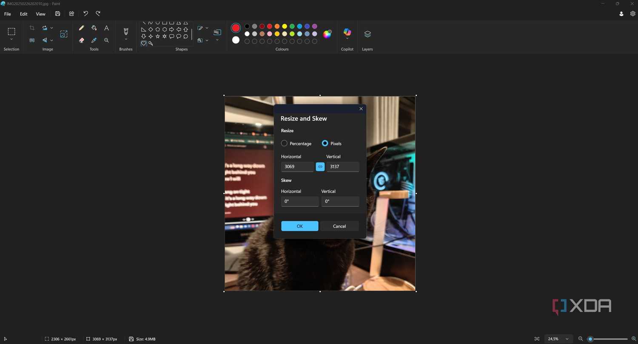Expand the Brushes dropdown
Screen dimensions: 638x344
pos(126,39)
